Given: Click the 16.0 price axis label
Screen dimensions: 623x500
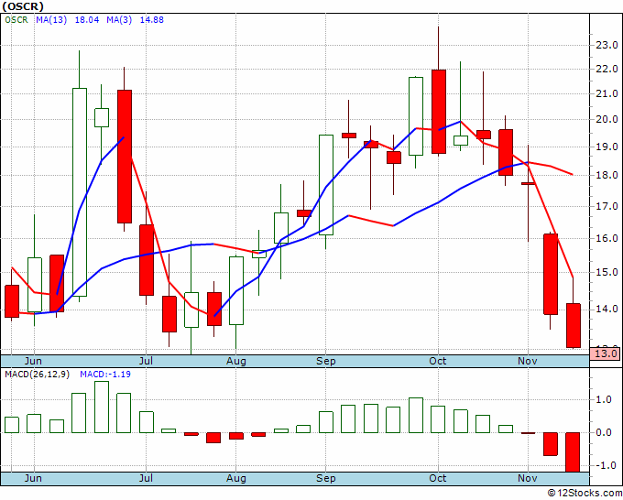Looking at the screenshot, I should pos(607,238).
